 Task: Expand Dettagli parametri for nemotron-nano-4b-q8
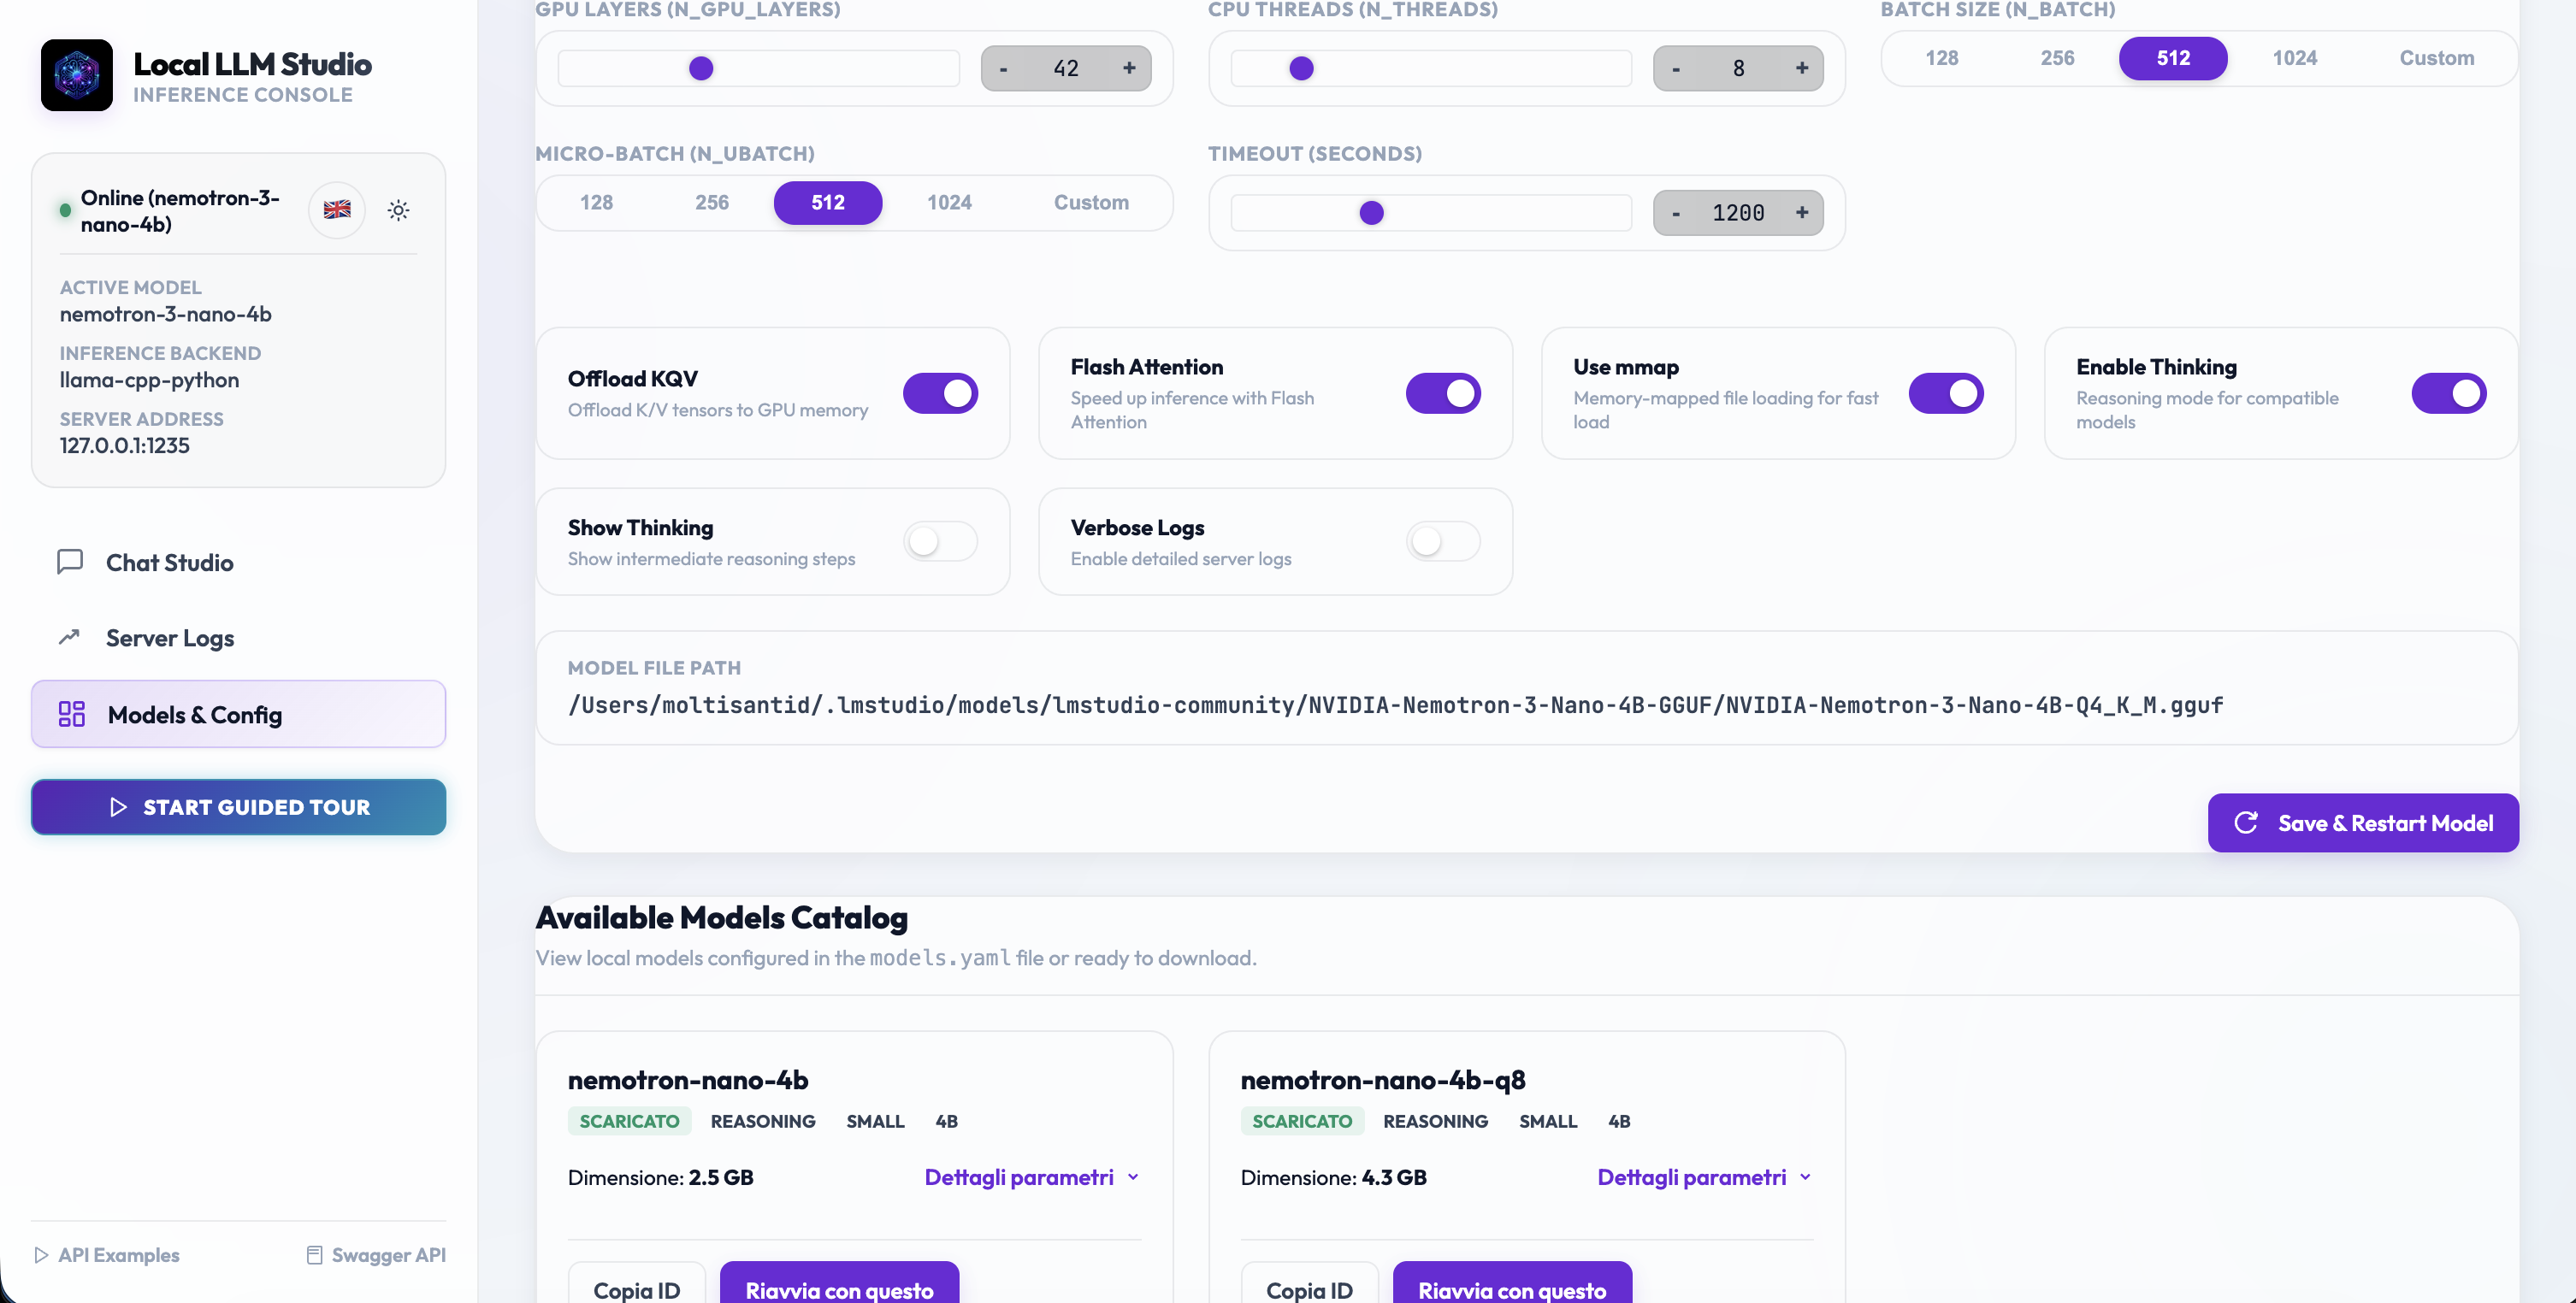1705,1177
